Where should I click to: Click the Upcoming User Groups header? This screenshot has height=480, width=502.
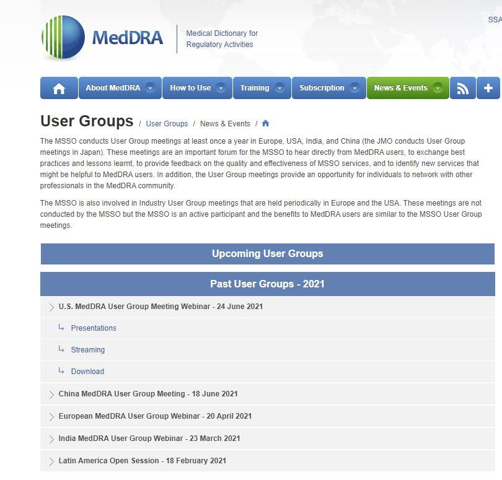click(x=267, y=254)
